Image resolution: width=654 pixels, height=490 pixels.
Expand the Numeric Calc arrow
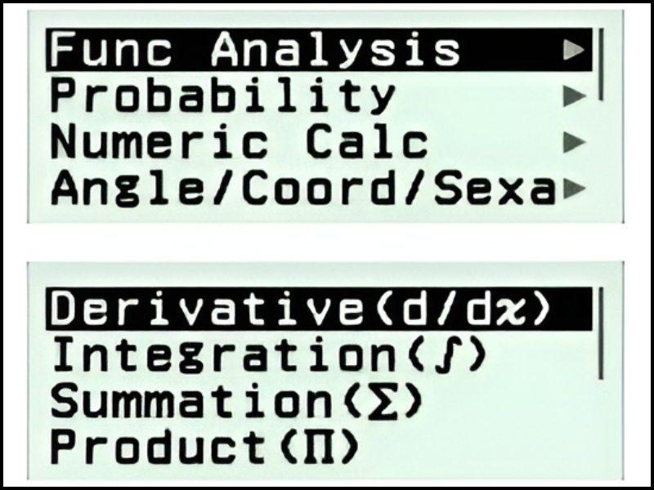click(x=575, y=144)
